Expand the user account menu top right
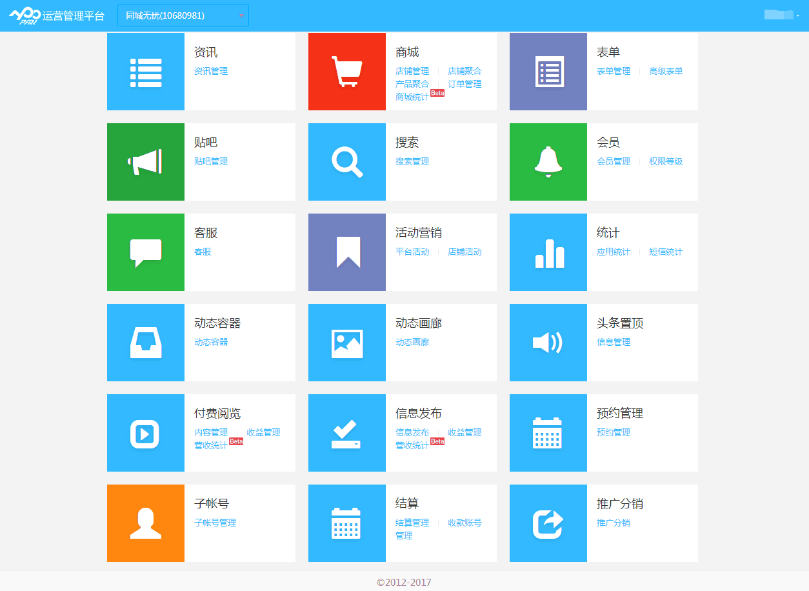Screen dimensions: 809x591 783,14
